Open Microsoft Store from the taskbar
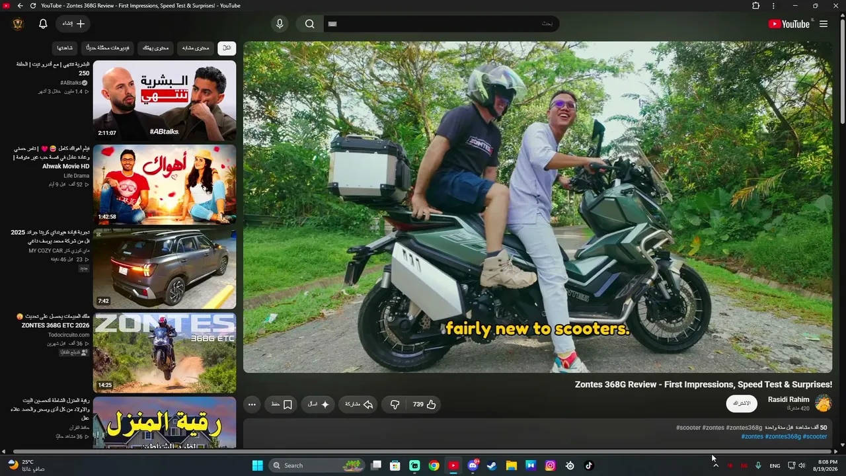The width and height of the screenshot is (846, 476). click(x=395, y=465)
